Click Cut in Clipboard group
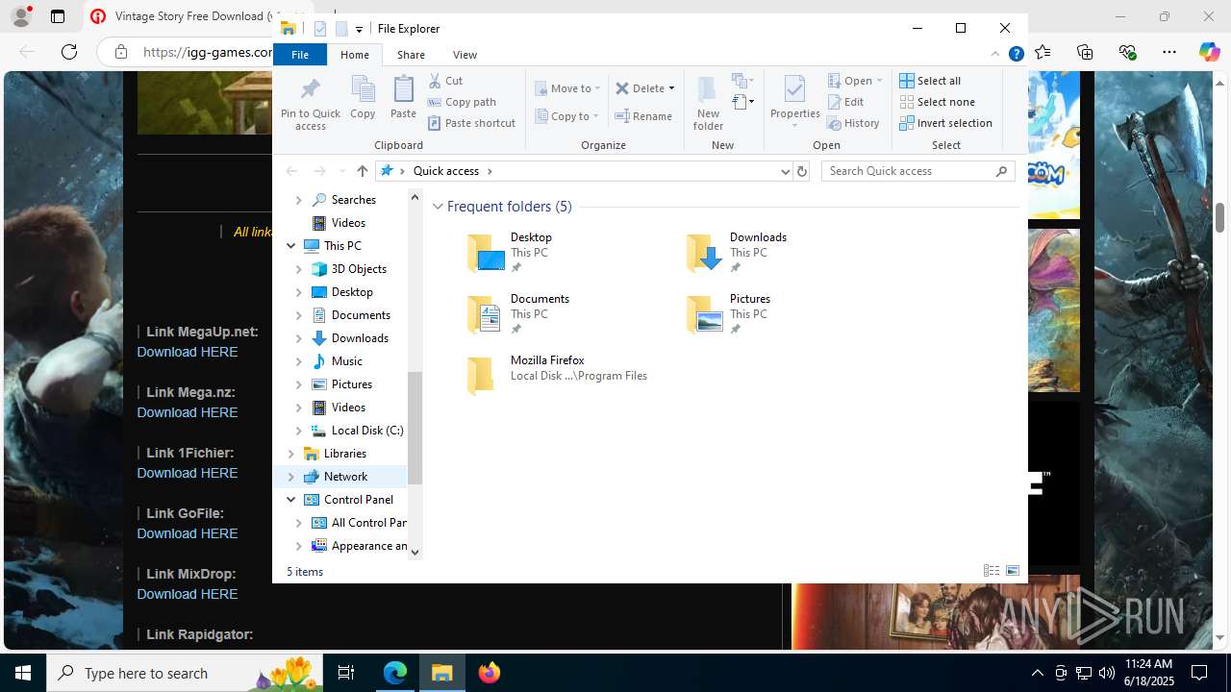Image resolution: width=1231 pixels, height=692 pixels. pos(445,81)
